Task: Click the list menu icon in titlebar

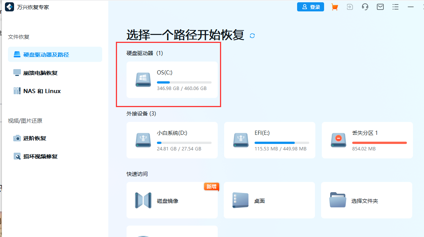Action: coord(395,7)
